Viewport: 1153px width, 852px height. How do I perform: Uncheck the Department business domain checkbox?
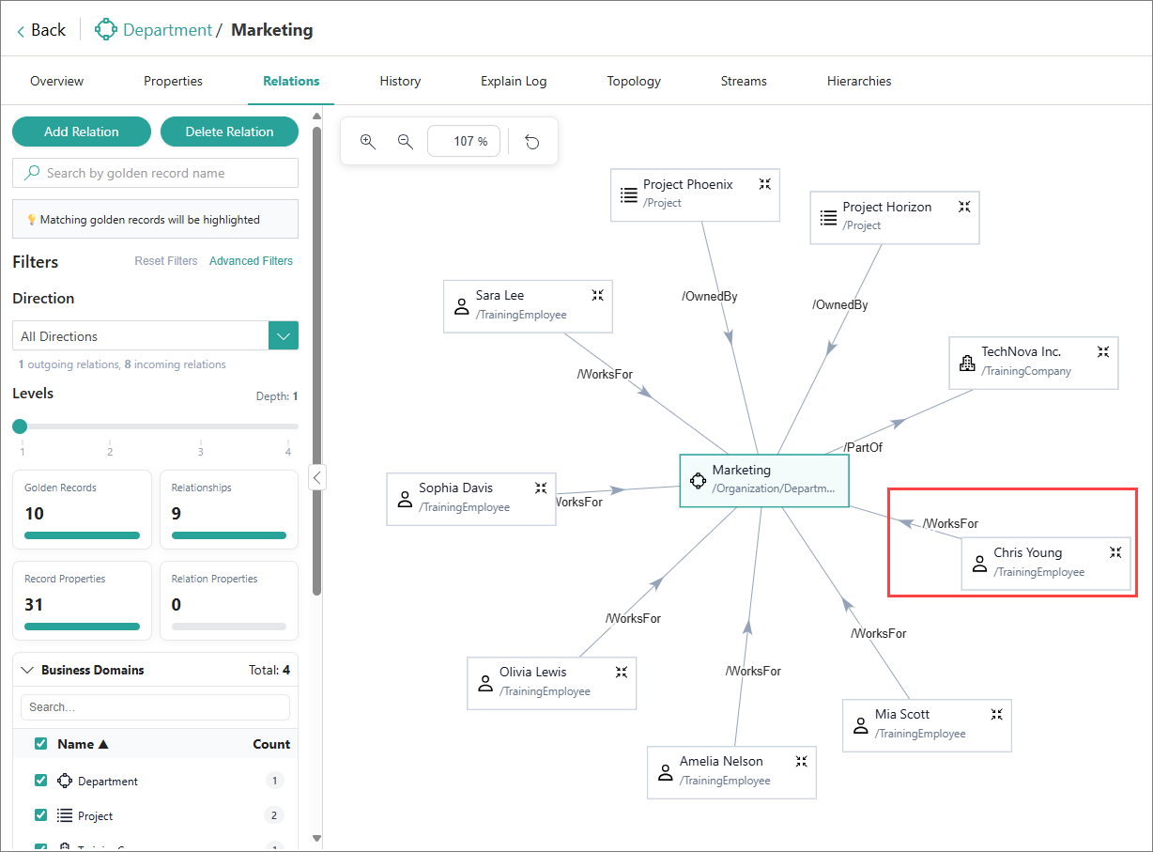point(40,781)
